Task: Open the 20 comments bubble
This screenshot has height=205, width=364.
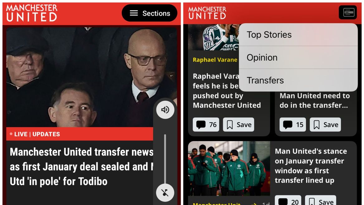Action: pos(288,201)
